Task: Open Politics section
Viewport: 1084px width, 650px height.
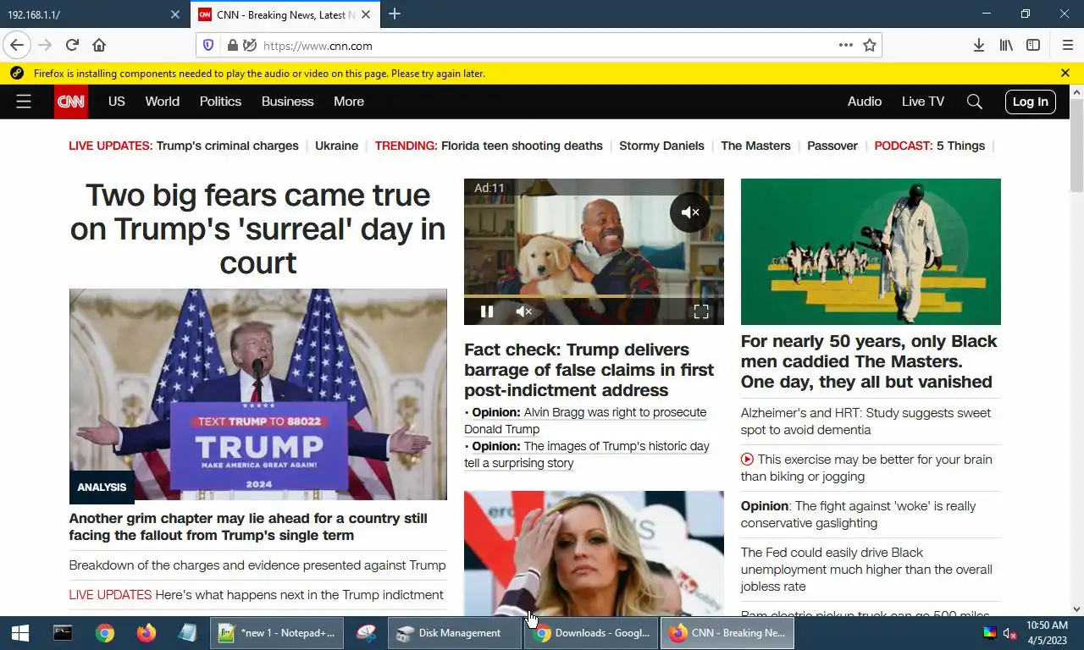Action: 220,102
